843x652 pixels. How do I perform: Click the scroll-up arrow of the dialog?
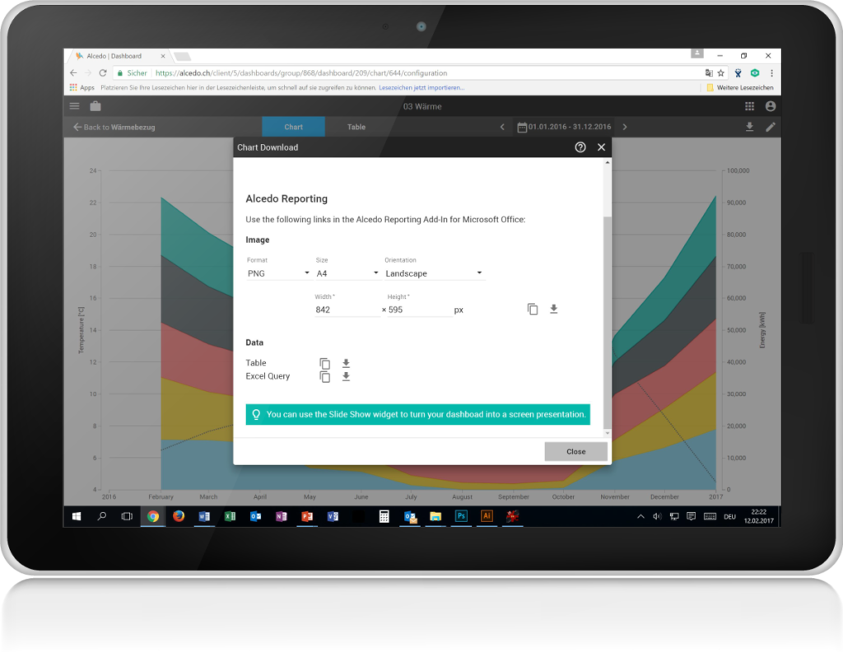[607, 162]
